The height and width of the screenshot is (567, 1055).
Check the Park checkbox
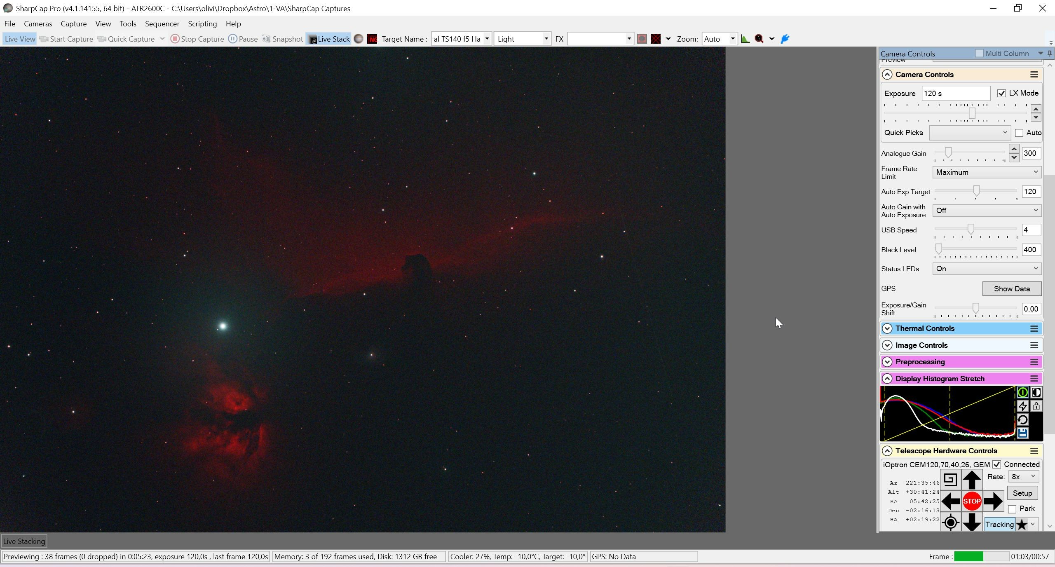[1012, 509]
